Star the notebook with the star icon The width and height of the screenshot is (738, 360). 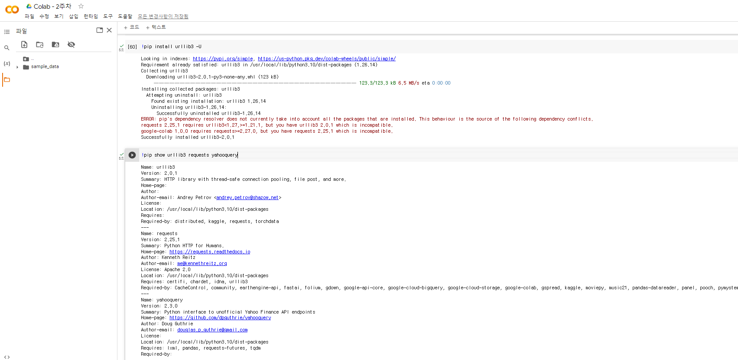click(x=81, y=6)
